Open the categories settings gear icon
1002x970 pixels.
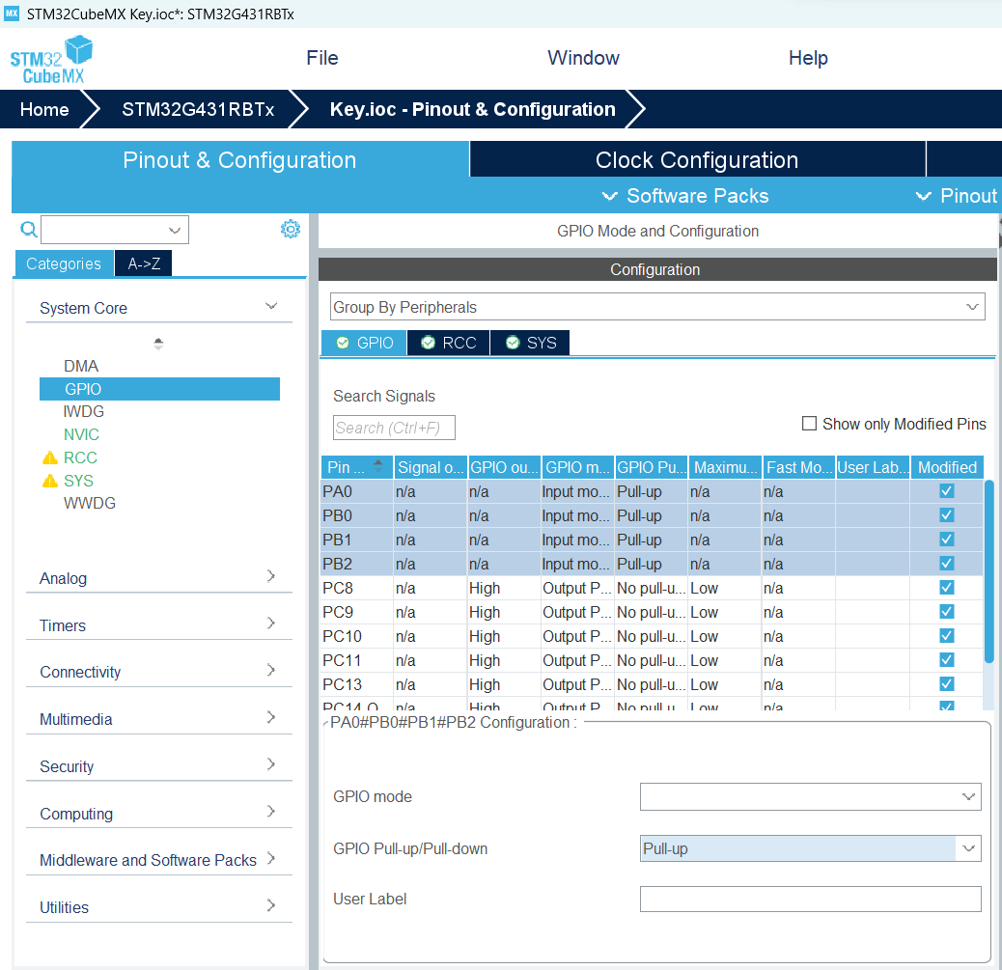(x=291, y=229)
